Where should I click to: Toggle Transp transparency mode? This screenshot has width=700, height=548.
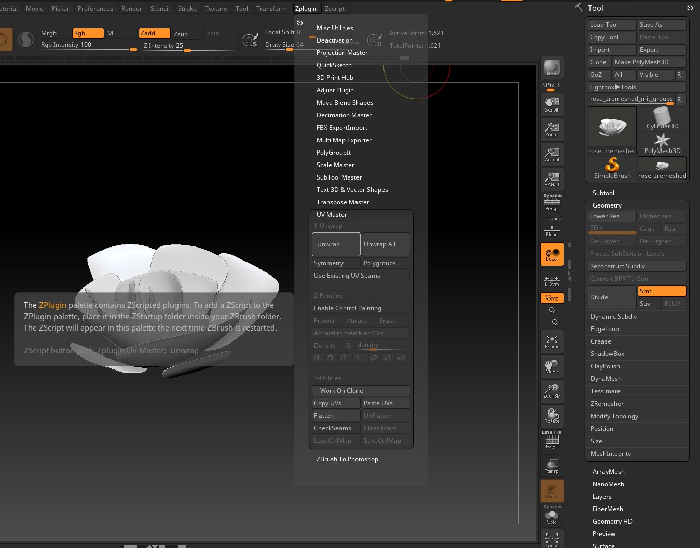(x=552, y=466)
